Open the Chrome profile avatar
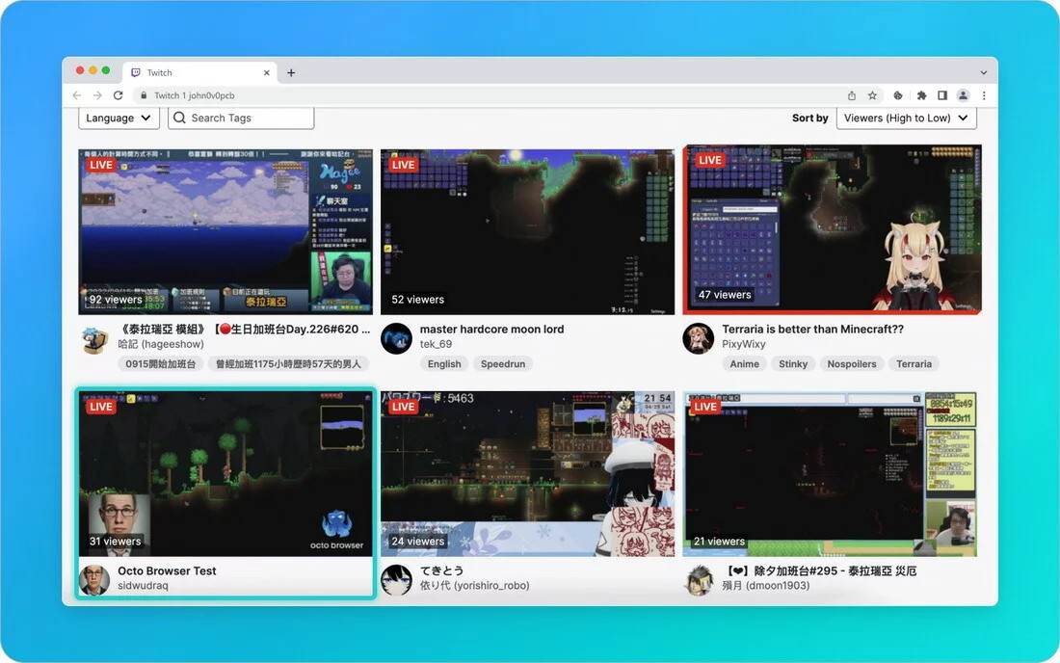The image size is (1060, 663). (x=964, y=95)
